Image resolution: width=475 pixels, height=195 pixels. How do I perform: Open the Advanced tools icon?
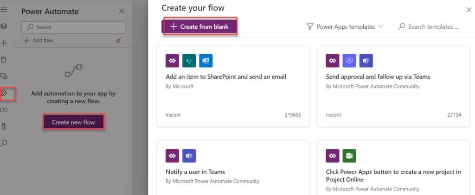[x=4, y=126]
